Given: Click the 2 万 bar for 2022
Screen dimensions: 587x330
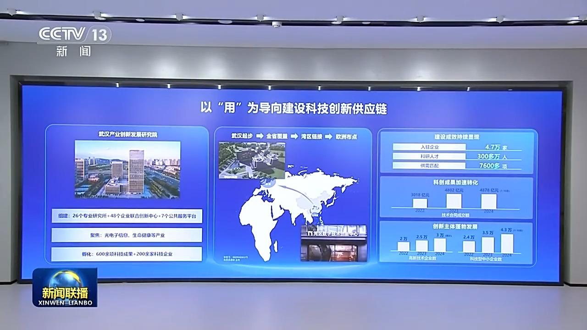Looking at the screenshot, I should click(x=404, y=247).
